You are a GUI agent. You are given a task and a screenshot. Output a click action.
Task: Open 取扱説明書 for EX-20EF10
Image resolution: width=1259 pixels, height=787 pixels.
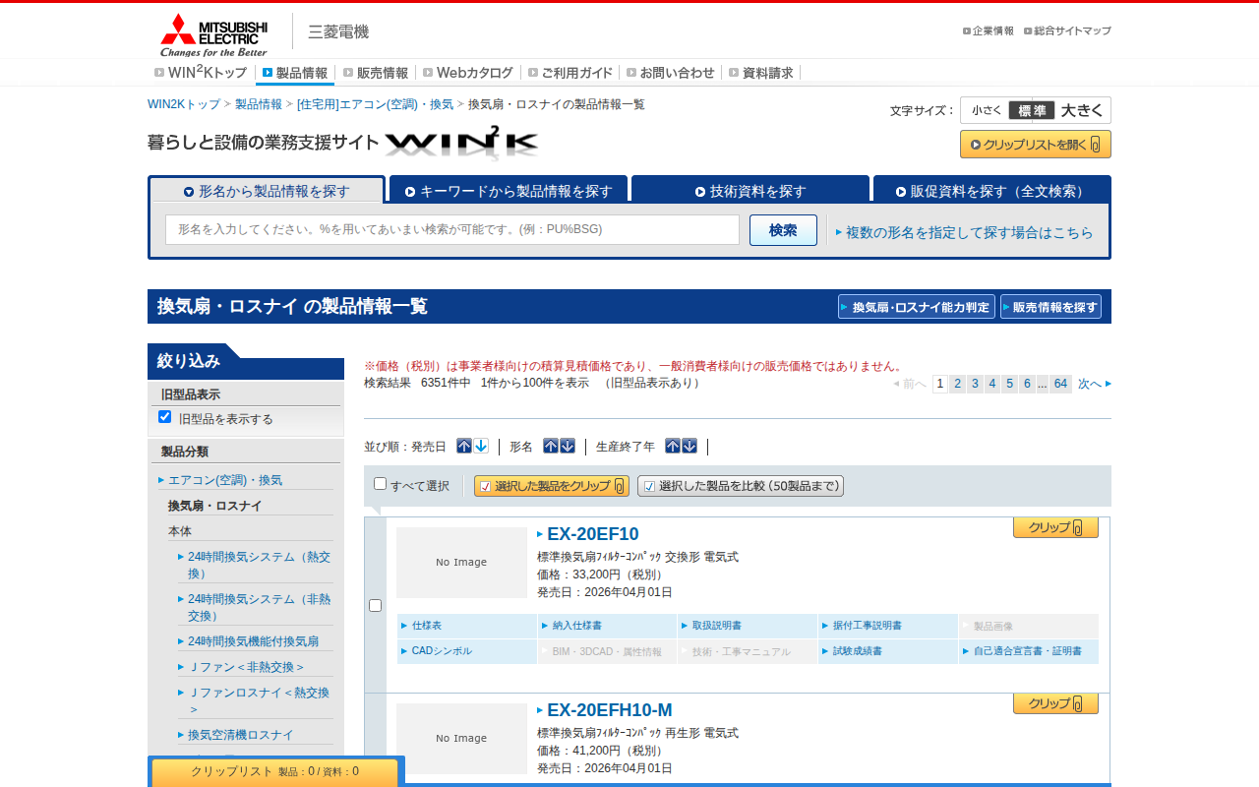(x=748, y=626)
